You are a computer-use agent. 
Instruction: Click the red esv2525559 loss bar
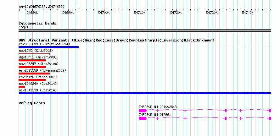[34, 73]
